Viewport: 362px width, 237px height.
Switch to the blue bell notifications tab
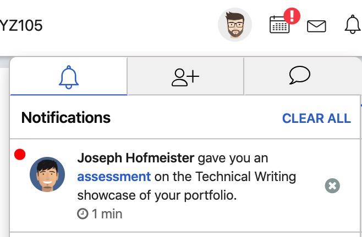pos(69,77)
